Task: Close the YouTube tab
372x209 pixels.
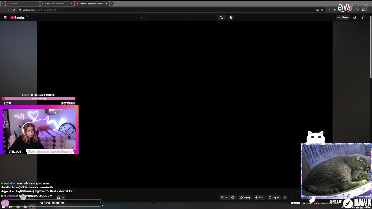Action: [x=37, y=3]
